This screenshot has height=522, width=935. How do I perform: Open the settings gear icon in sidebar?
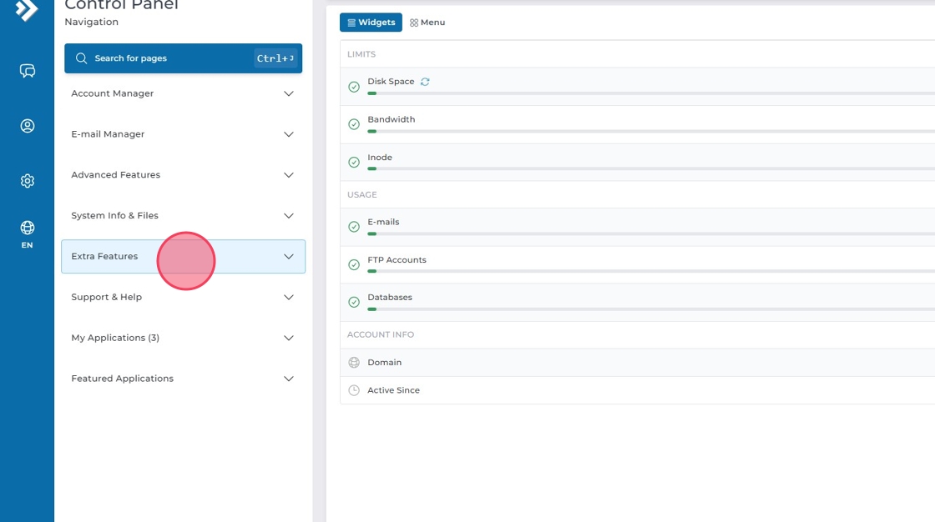pyautogui.click(x=28, y=181)
